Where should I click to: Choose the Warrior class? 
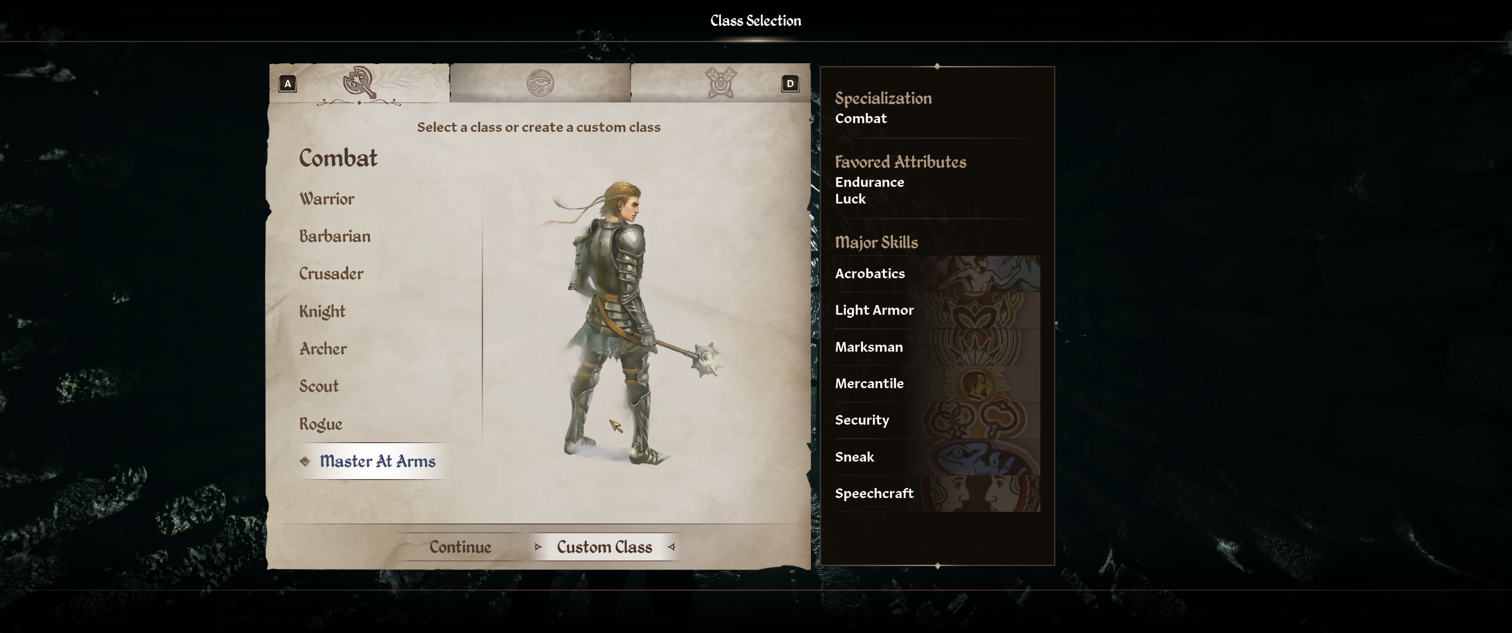pyautogui.click(x=327, y=199)
